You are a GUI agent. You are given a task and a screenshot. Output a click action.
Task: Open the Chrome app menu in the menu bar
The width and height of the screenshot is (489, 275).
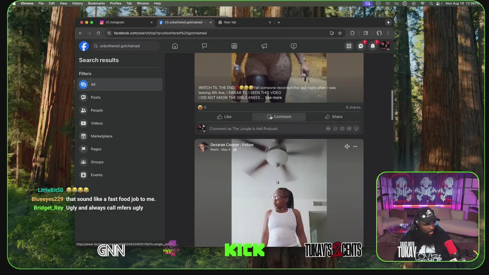(27, 3)
